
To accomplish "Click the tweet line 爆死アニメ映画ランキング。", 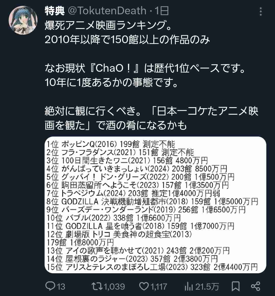I will coord(108,25).
